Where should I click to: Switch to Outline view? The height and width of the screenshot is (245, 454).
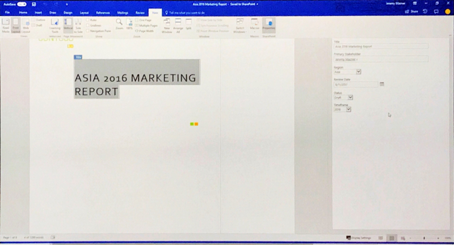(39, 20)
